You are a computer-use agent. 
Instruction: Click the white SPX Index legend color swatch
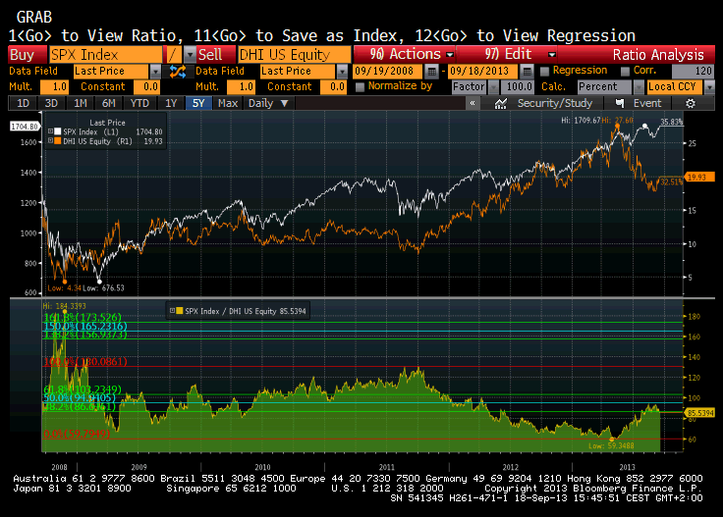coord(58,131)
